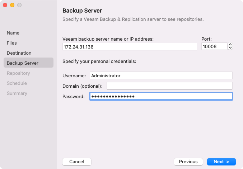This screenshot has height=169, width=243.
Task: Focus the Port number field
Action: coord(214,47)
